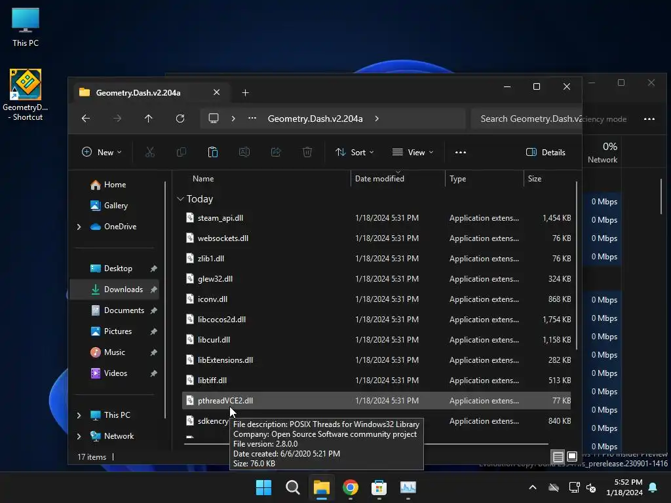
Task: Click the Copy icon in toolbar
Action: (x=182, y=152)
